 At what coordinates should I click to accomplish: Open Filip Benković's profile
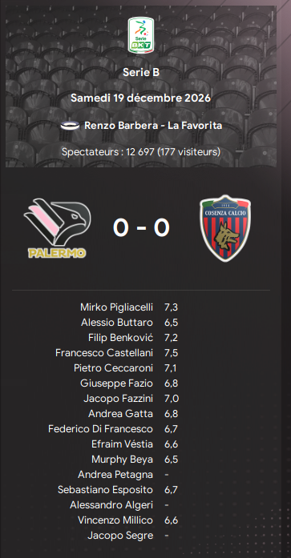(121, 338)
